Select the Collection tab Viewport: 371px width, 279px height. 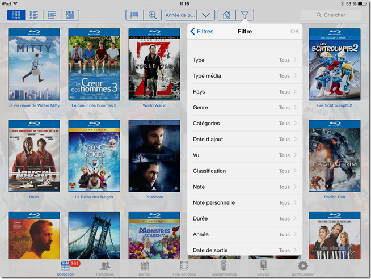[65, 268]
